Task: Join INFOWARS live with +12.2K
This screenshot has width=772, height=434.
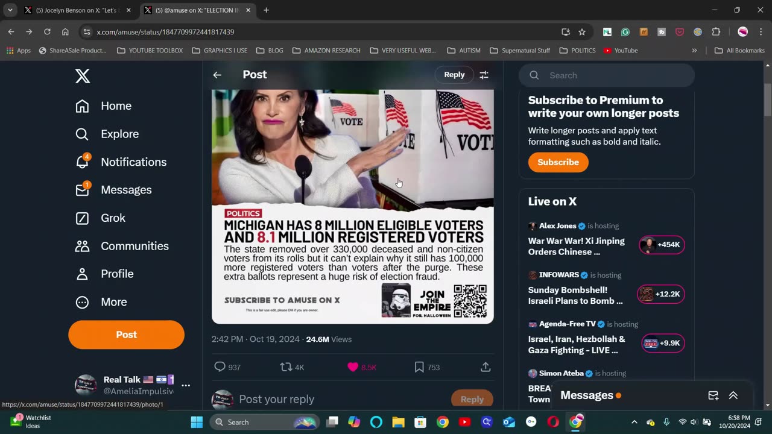Action: (660, 294)
